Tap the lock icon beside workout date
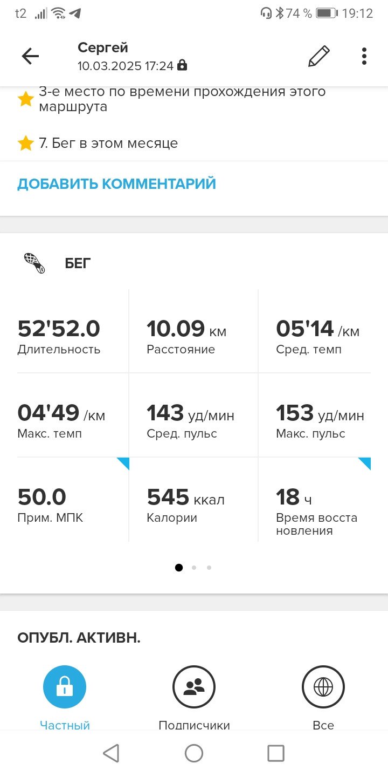The height and width of the screenshot is (777, 388). [182, 66]
